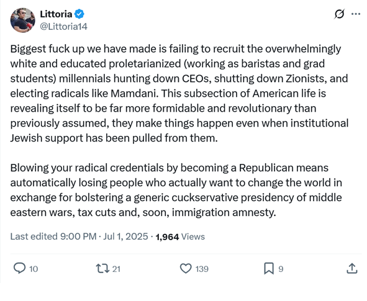Click the Jul 1, 2025 date
The image size is (367, 301).
[125, 236]
